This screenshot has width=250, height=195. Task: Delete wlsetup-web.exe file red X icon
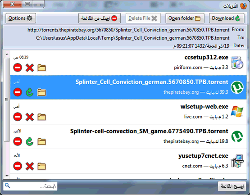click(x=30, y=117)
